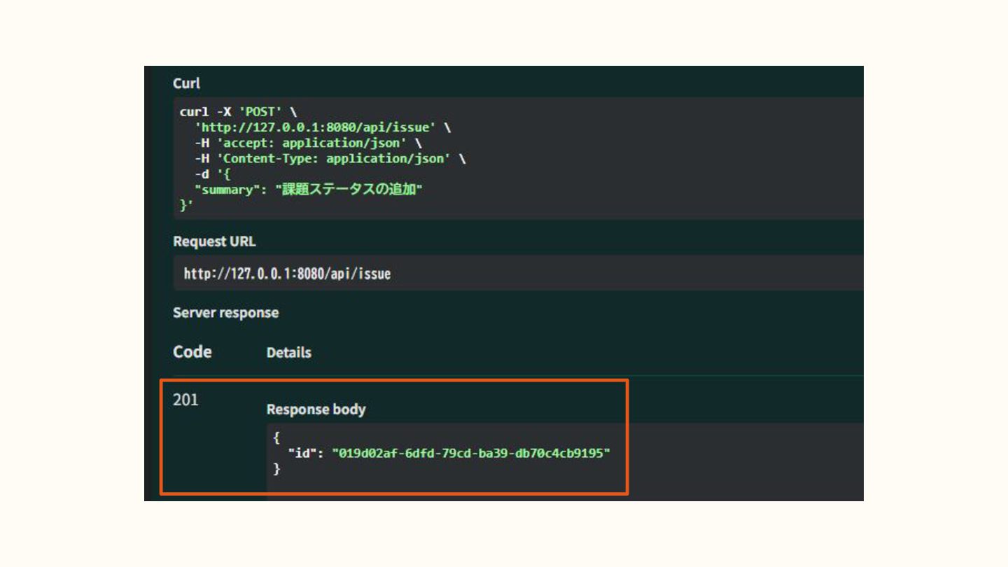Click the Request URL value field
The width and height of the screenshot is (1008, 567).
click(x=287, y=274)
